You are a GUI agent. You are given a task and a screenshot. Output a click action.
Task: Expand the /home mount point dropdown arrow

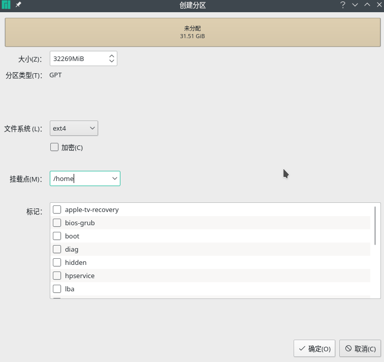click(115, 178)
